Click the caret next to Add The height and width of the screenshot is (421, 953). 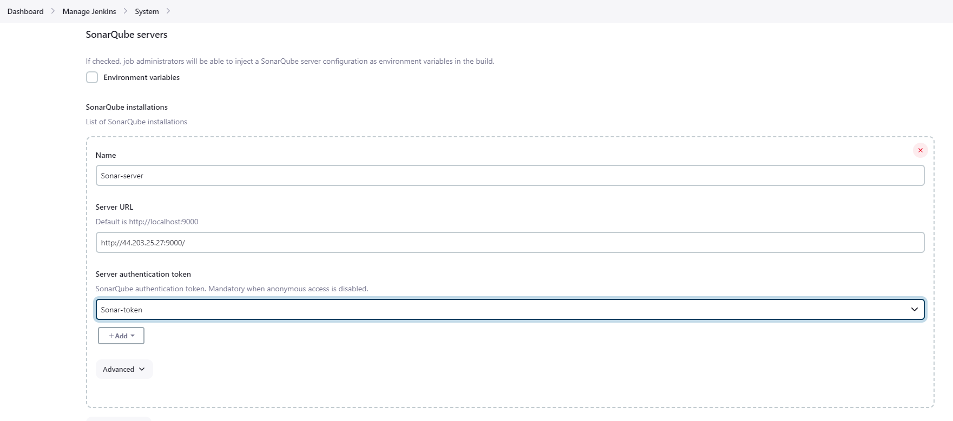pyautogui.click(x=133, y=336)
